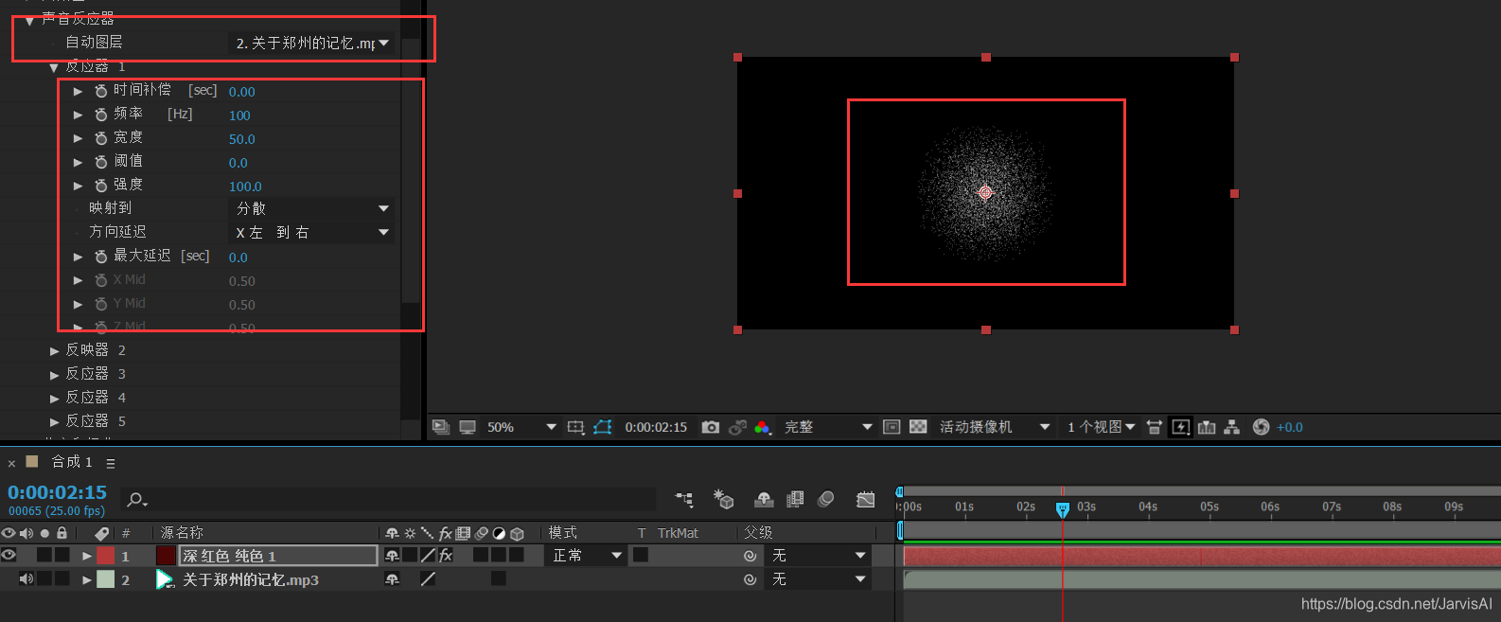Click the stopwatch icon for 最大延迟
Screen dimensions: 1501x622
click(101, 257)
